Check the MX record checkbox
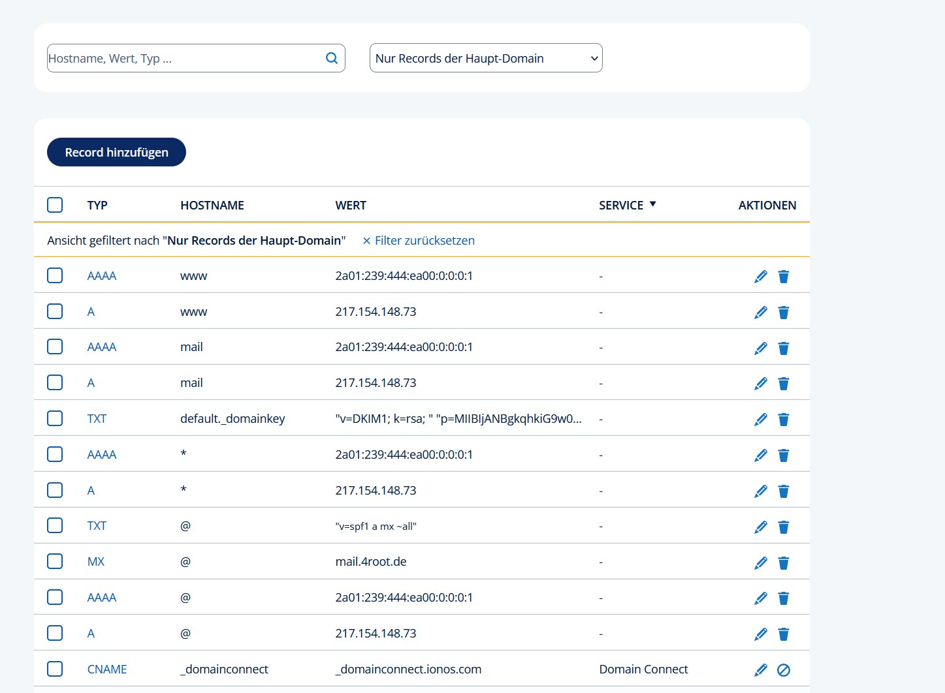The width and height of the screenshot is (945, 693). 55,562
